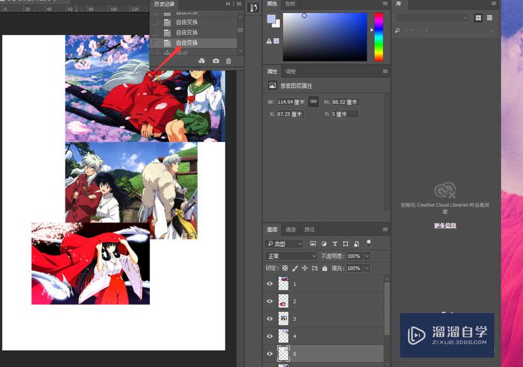Switch to the 图层 Layers tab
This screenshot has height=367, width=523.
point(272,229)
